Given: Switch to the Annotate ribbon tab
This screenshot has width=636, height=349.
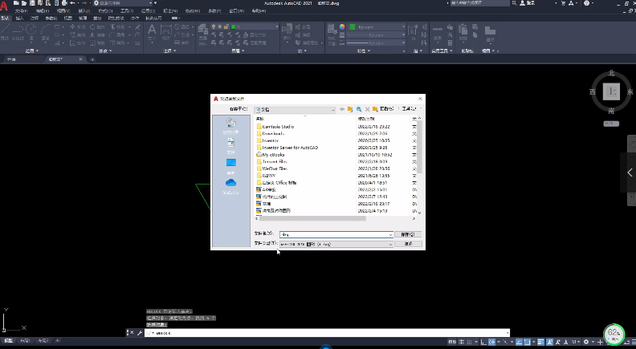Looking at the screenshot, I should 35,18.
